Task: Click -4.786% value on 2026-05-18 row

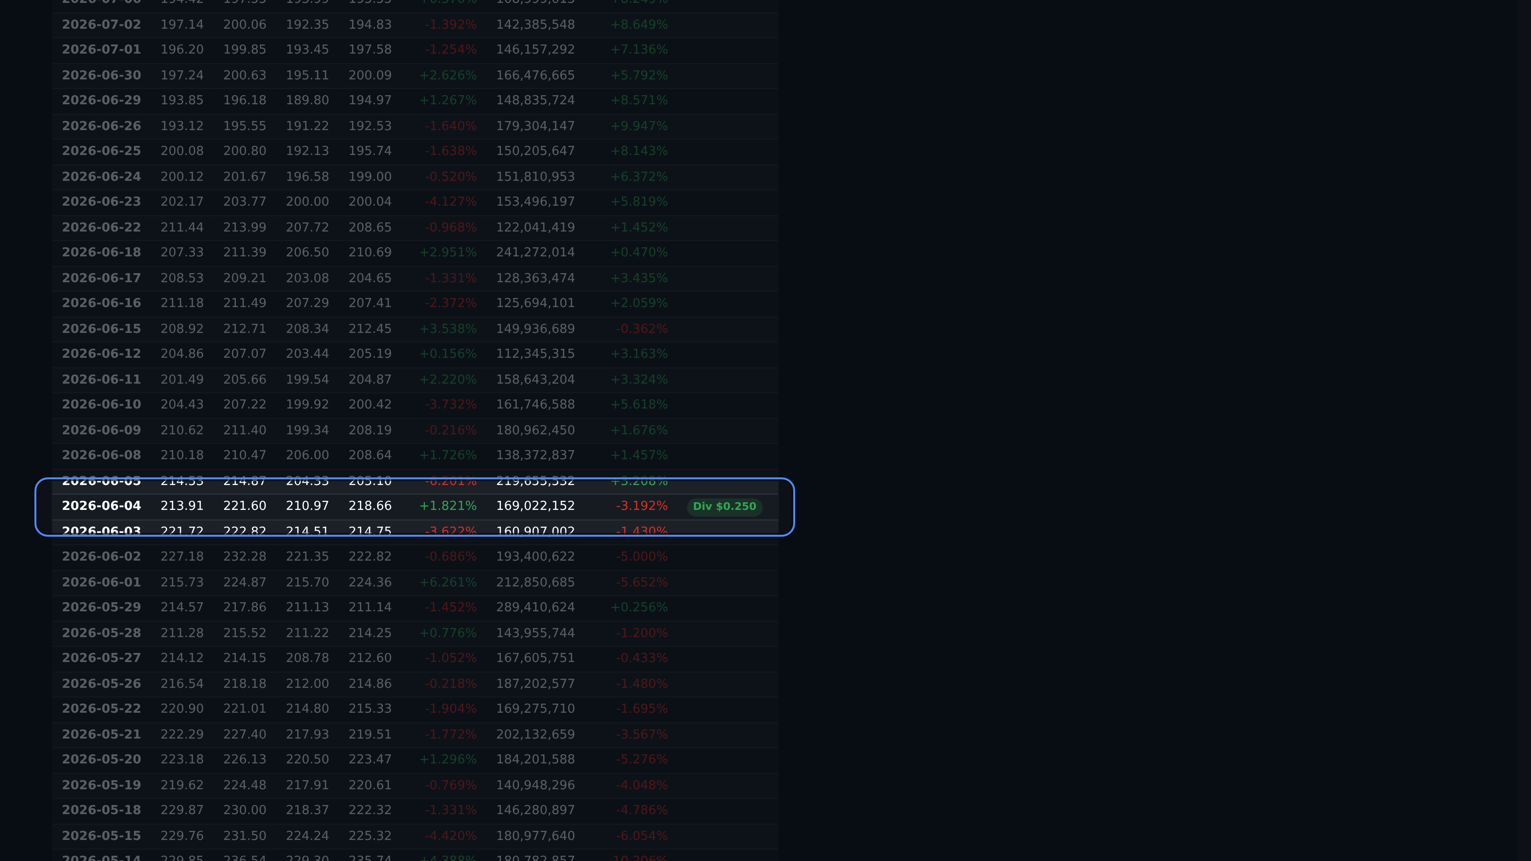Action: (x=642, y=810)
